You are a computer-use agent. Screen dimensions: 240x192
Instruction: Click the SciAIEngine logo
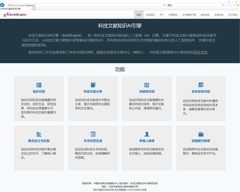[15, 15]
